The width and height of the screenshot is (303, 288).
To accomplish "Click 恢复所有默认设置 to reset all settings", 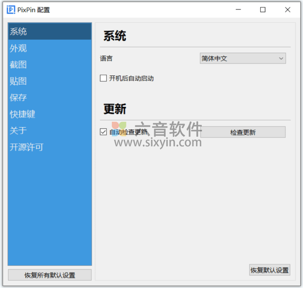I will (x=49, y=275).
